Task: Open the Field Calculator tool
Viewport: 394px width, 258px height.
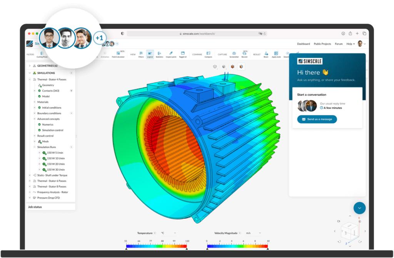Action: [x=118, y=54]
